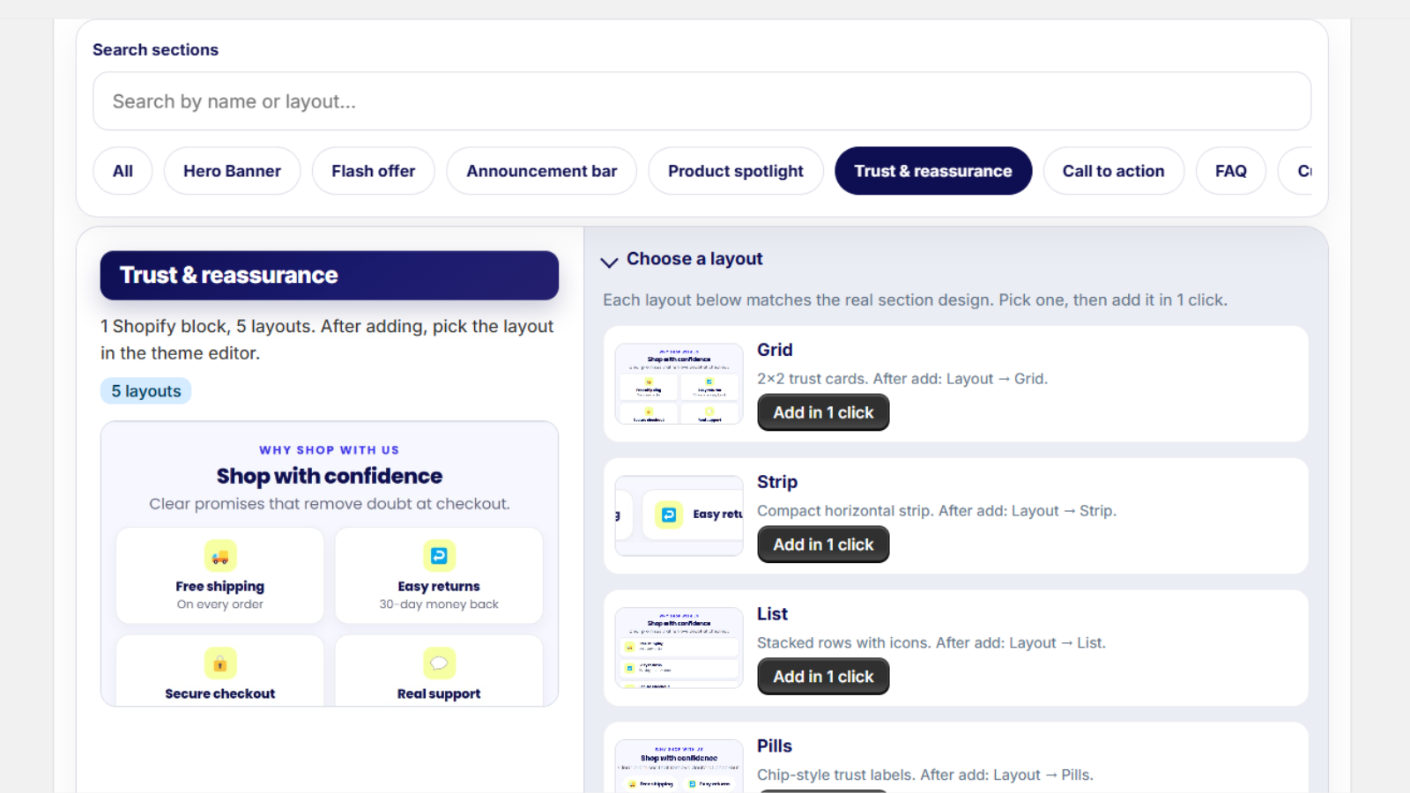Click the Chip-style trust labels description
Image resolution: width=1410 pixels, height=793 pixels.
click(x=925, y=775)
